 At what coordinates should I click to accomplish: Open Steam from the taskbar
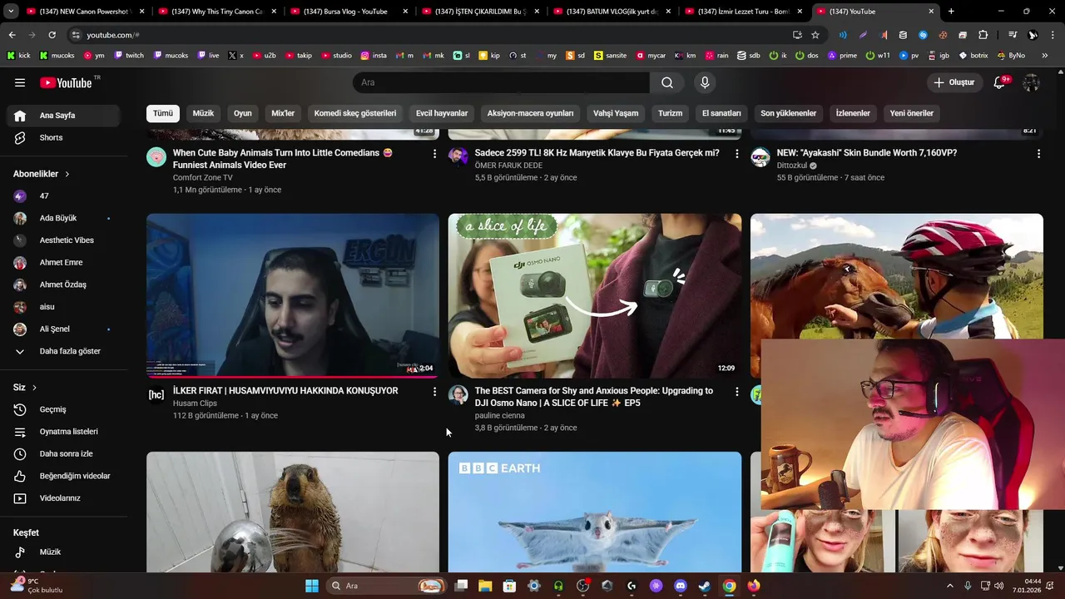[705, 586]
